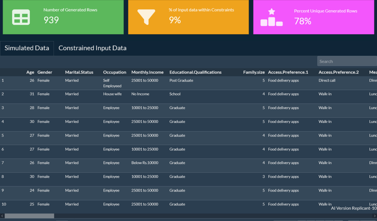Click row number 4 index cell
This screenshot has width=377, height=221.
pyautogui.click(x=3, y=122)
